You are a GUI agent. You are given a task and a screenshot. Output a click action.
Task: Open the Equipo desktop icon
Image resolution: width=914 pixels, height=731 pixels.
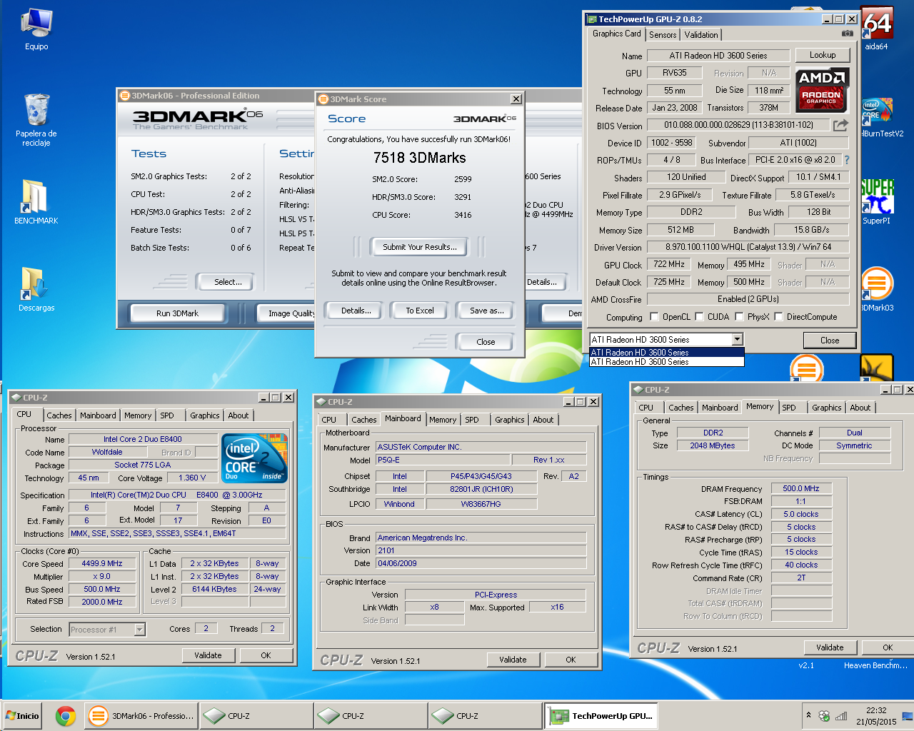(36, 30)
